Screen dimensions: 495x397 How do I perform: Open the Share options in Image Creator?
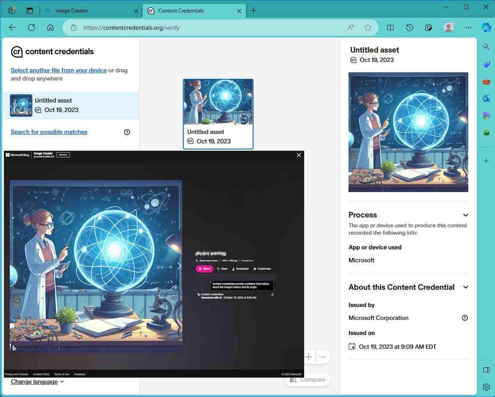click(204, 269)
